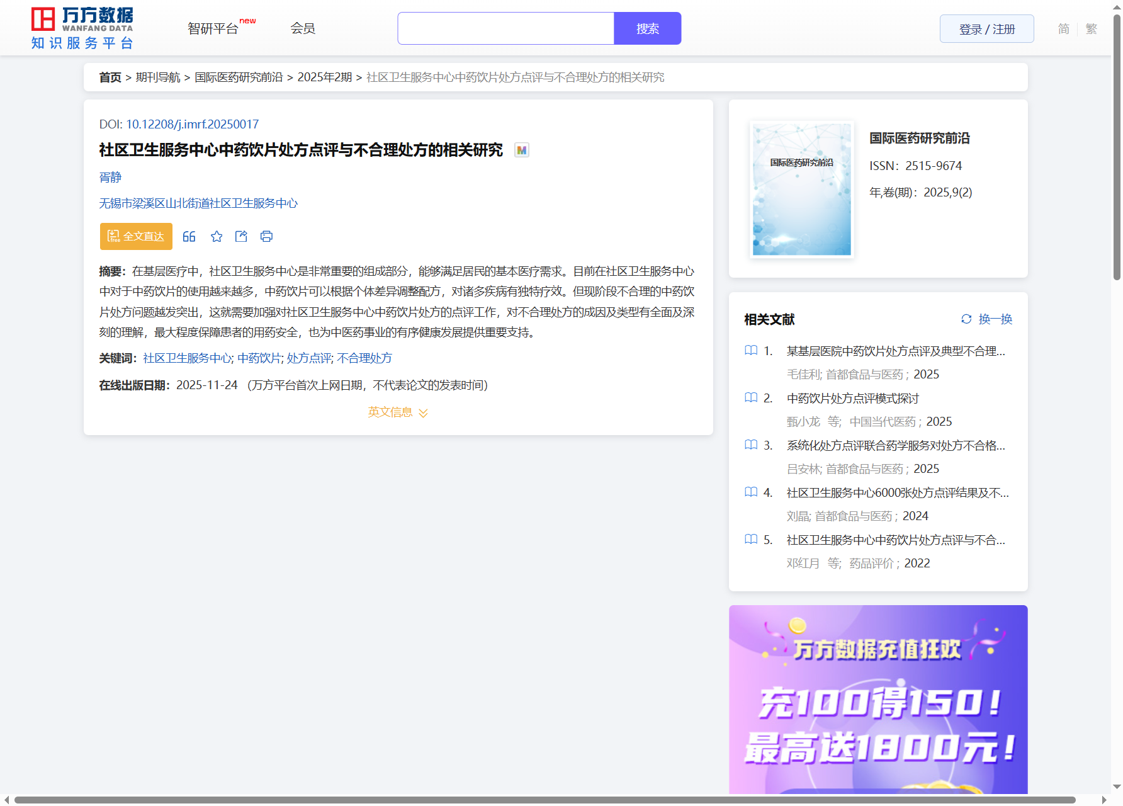The image size is (1123, 806).
Task: Click the 登录 / 注册 button
Action: click(x=986, y=29)
